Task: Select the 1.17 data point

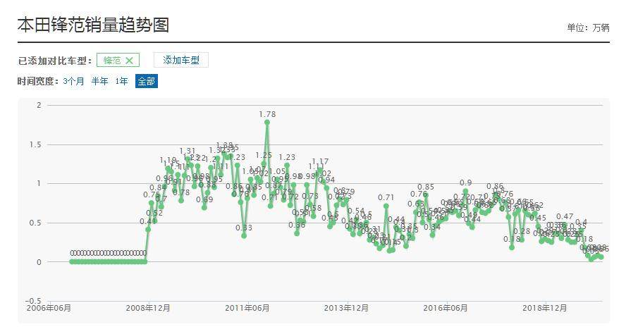Action: tap(320, 170)
